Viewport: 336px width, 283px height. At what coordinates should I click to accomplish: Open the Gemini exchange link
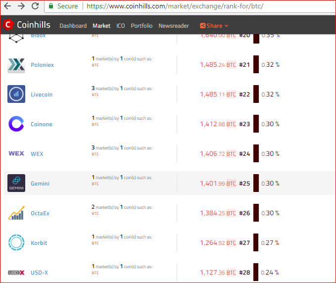(40, 184)
